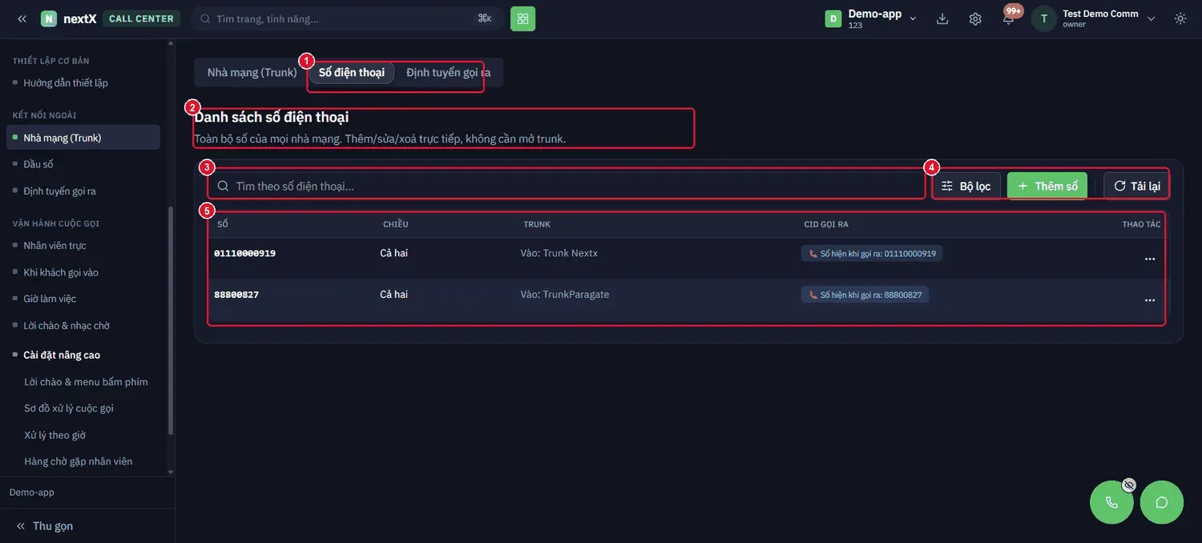Collapse the sidebar using the top-left double-chevron icon
This screenshot has height=543, width=1202.
pyautogui.click(x=22, y=18)
